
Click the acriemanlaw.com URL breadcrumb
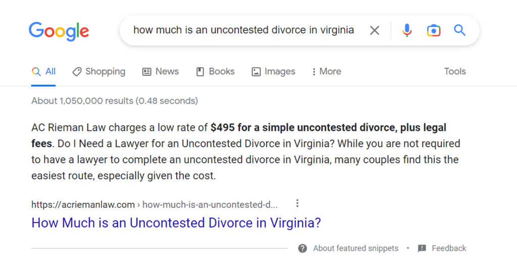click(x=154, y=205)
